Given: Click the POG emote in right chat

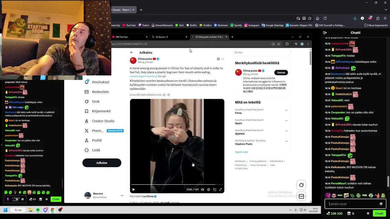Looking at the screenshot, I should (x=365, y=196).
